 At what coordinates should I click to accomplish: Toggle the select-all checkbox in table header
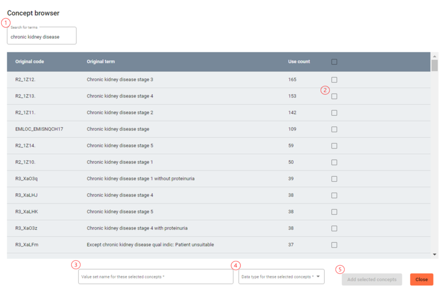tap(334, 61)
